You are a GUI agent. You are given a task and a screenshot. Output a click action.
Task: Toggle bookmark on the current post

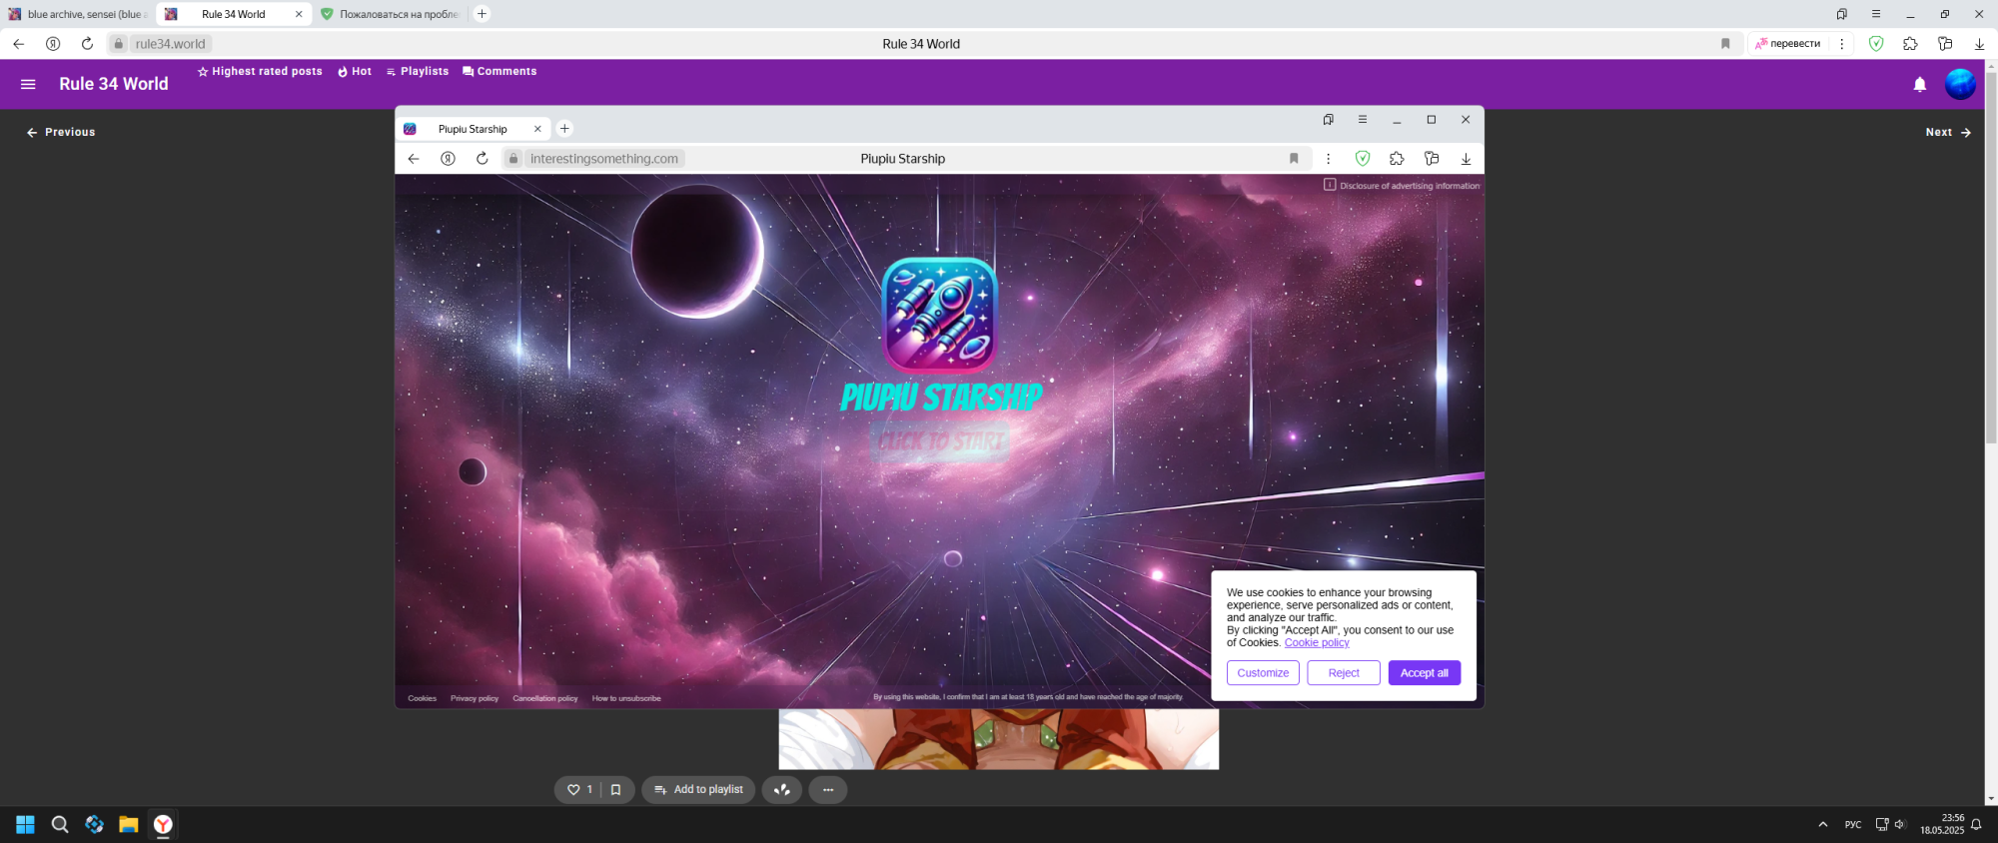point(615,790)
